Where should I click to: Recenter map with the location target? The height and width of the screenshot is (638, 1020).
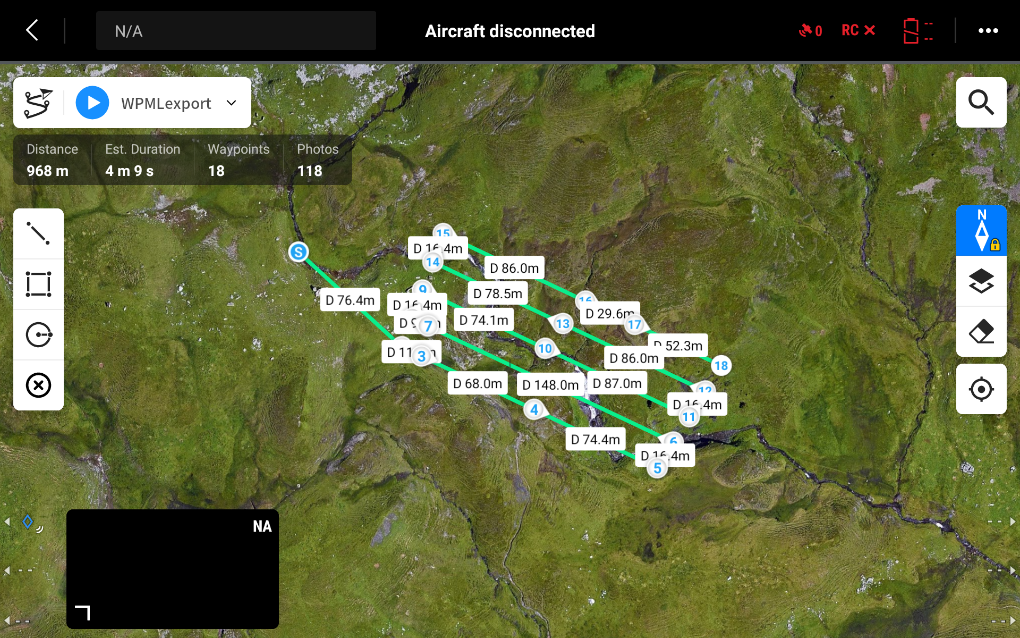(981, 389)
